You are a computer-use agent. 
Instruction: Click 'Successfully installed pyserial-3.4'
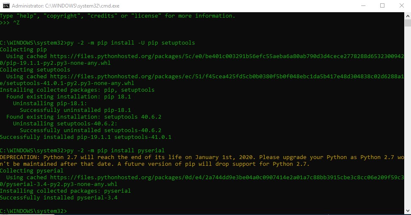(59, 198)
